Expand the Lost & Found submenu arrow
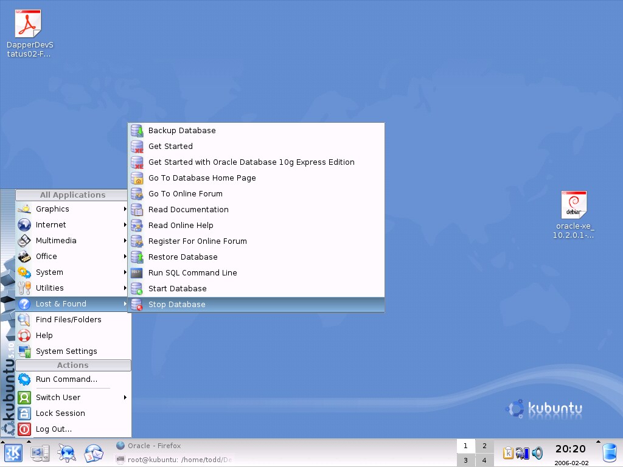This screenshot has height=467, width=623. click(x=125, y=304)
